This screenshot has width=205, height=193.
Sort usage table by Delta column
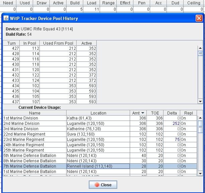[x=172, y=113]
